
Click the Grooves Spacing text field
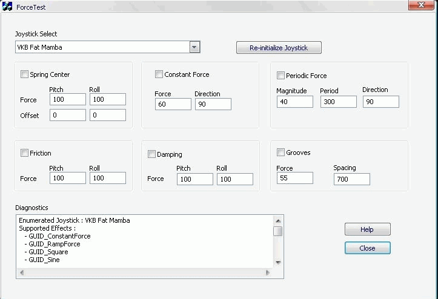pyautogui.click(x=351, y=179)
